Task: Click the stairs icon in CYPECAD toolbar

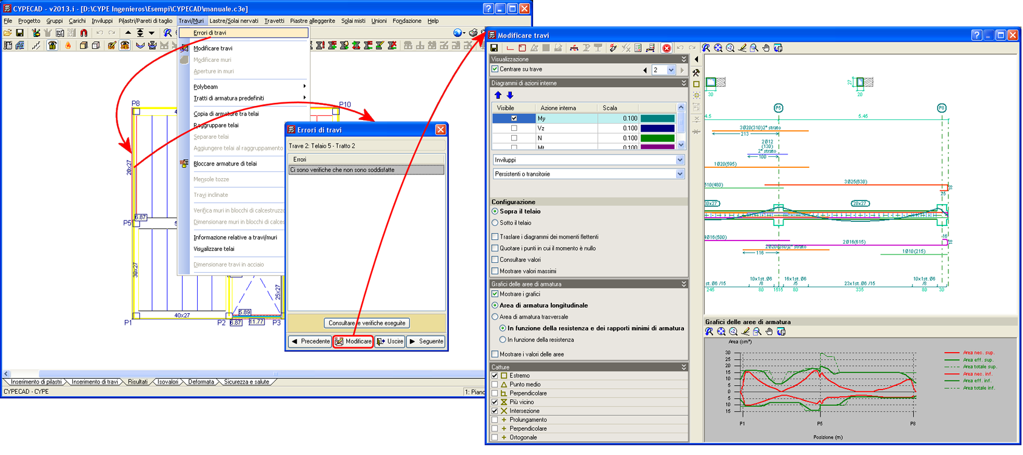Action: click(x=36, y=45)
